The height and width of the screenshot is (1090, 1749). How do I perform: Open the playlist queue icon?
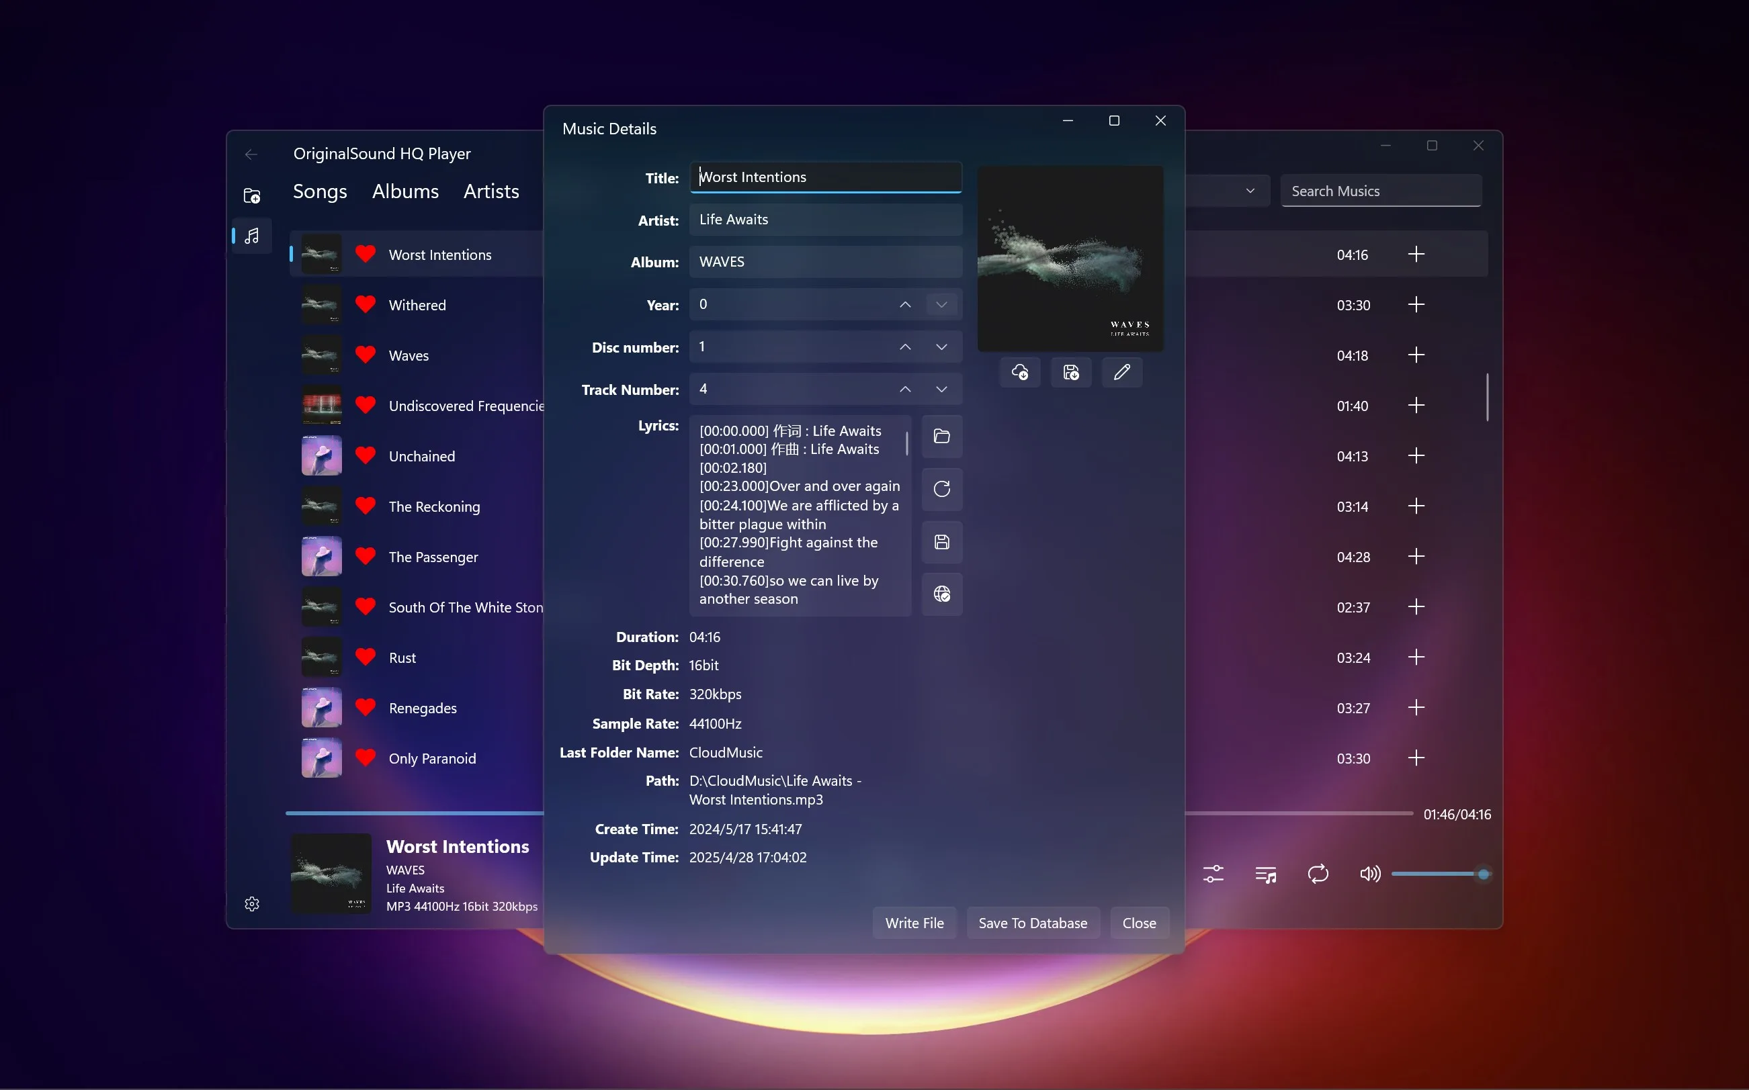click(x=1266, y=874)
